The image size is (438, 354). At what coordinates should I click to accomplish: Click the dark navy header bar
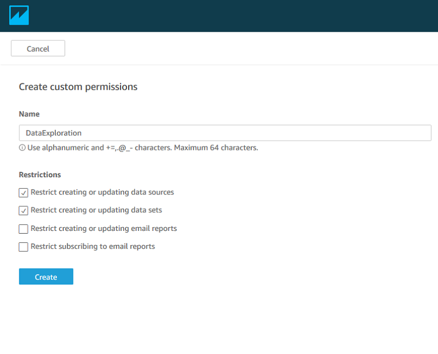point(219,16)
